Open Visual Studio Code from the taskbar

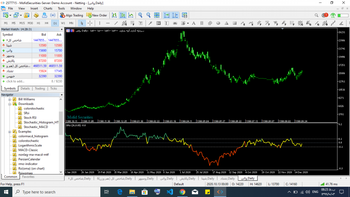click(x=170, y=192)
